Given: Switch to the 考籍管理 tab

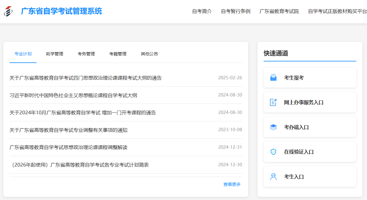Looking at the screenshot, I should [x=118, y=54].
